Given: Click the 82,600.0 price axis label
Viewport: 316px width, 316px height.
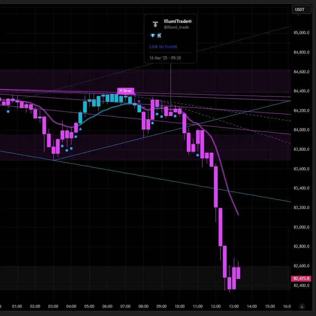Looking at the screenshot, I should 301,266.
